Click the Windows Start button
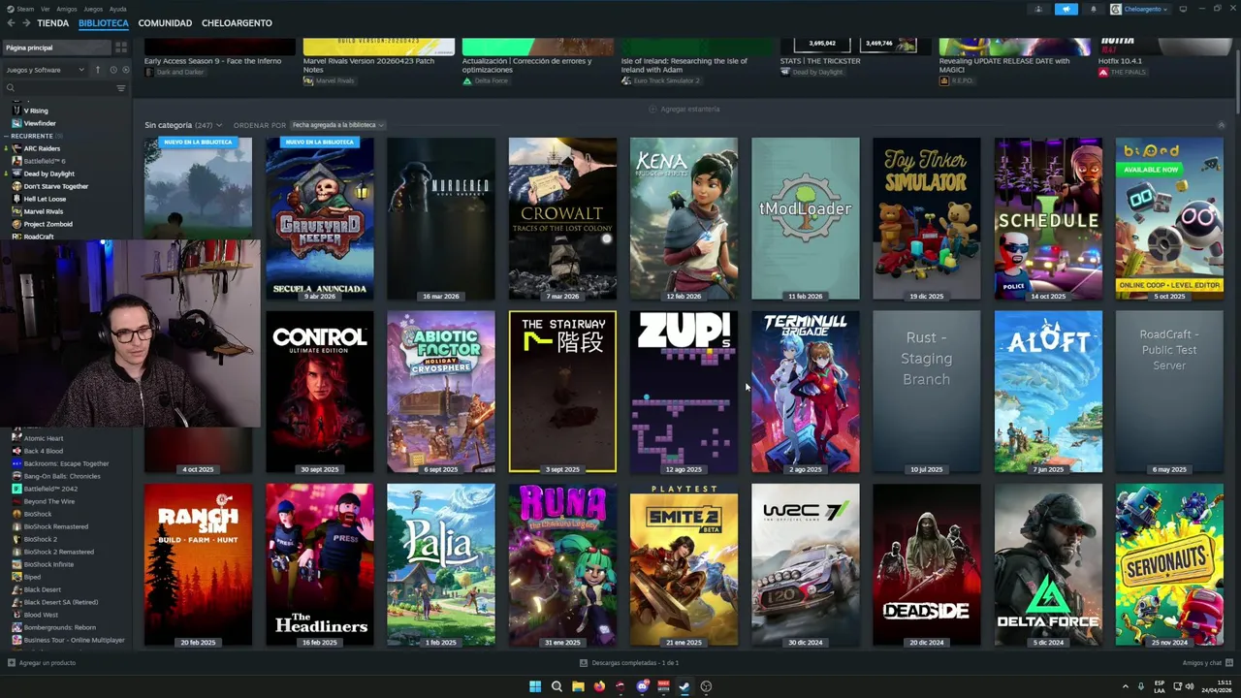The height and width of the screenshot is (698, 1241). point(535,686)
